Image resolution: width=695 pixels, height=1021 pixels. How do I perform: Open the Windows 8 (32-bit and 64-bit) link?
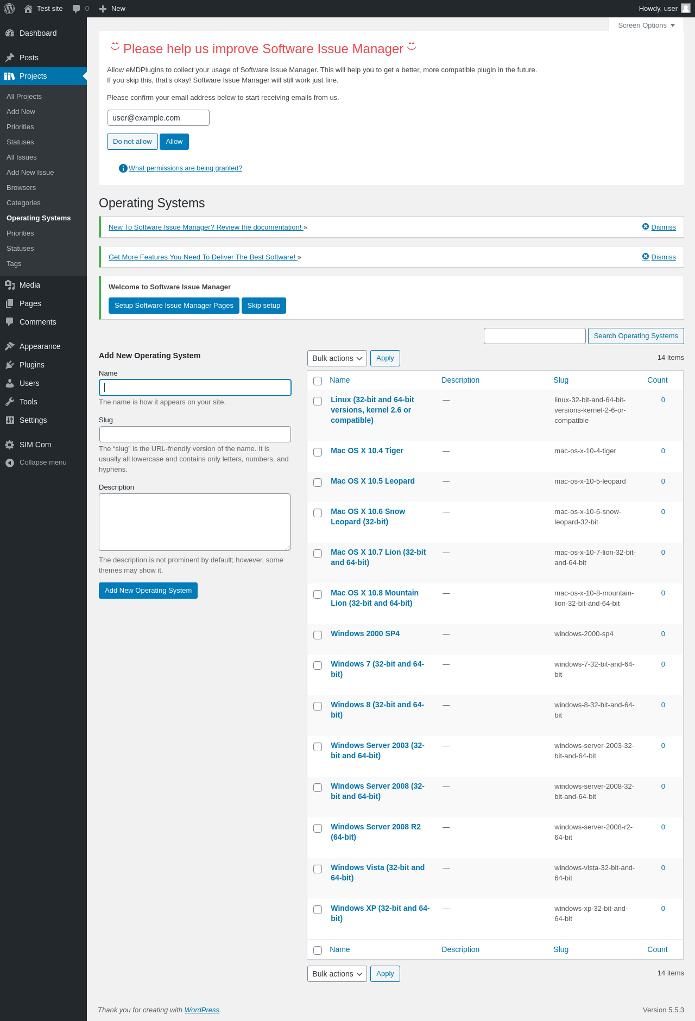tap(377, 709)
